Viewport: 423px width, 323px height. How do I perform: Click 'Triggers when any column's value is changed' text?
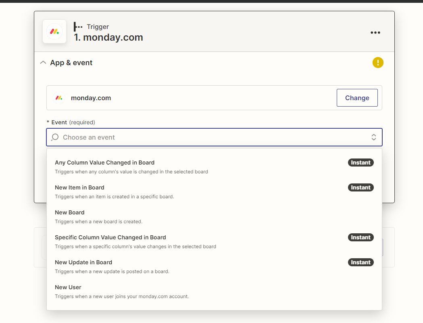coord(131,172)
